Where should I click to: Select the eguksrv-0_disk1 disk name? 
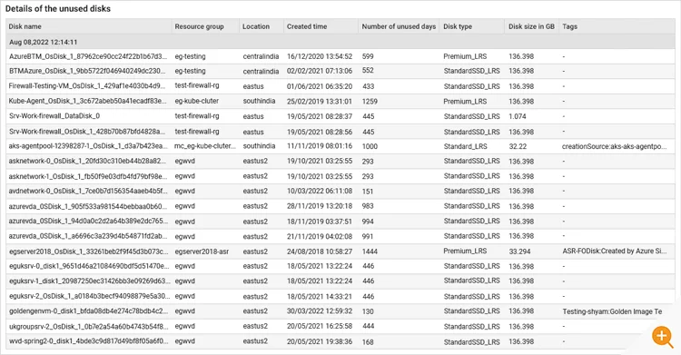point(89,266)
